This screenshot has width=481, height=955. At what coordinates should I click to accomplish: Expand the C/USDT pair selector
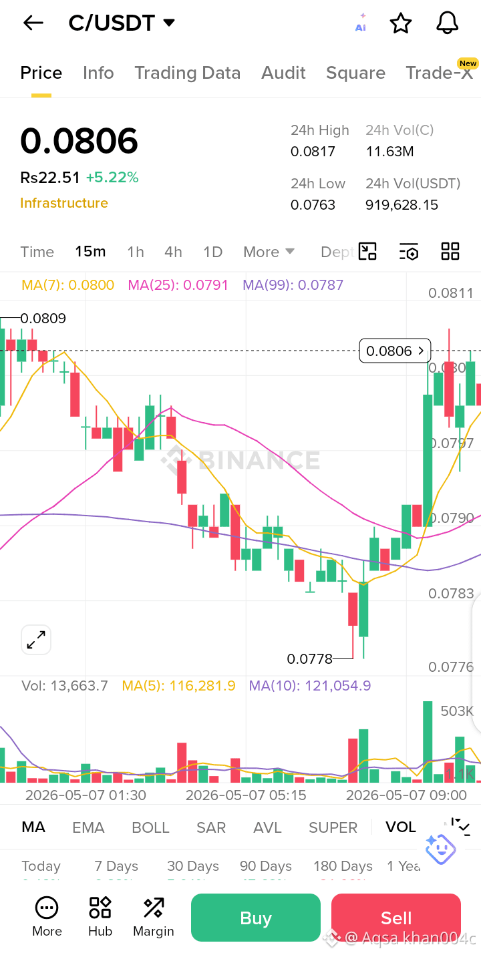pyautogui.click(x=169, y=23)
